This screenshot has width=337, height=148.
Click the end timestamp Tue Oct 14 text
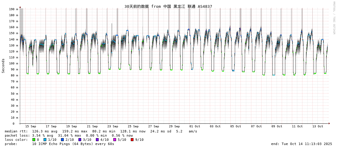(x=302, y=144)
